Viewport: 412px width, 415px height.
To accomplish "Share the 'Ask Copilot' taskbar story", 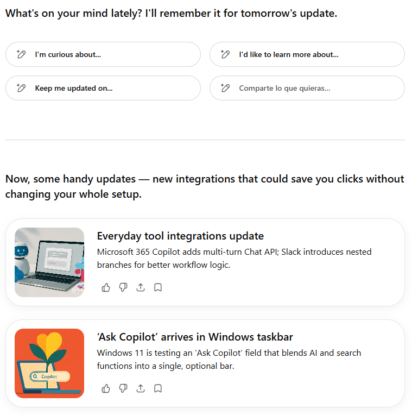I will pos(141,388).
